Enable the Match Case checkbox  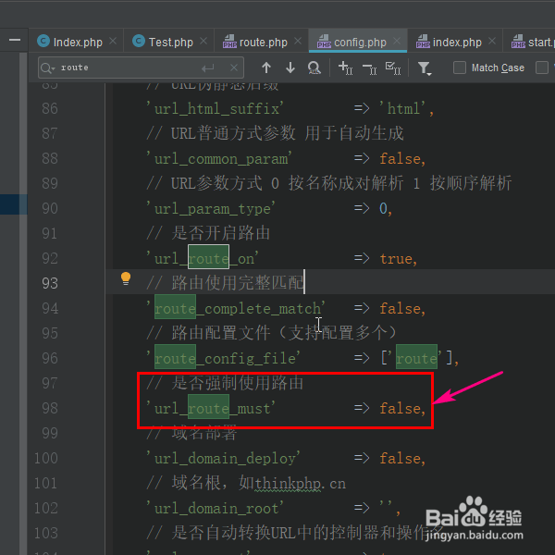(x=460, y=68)
